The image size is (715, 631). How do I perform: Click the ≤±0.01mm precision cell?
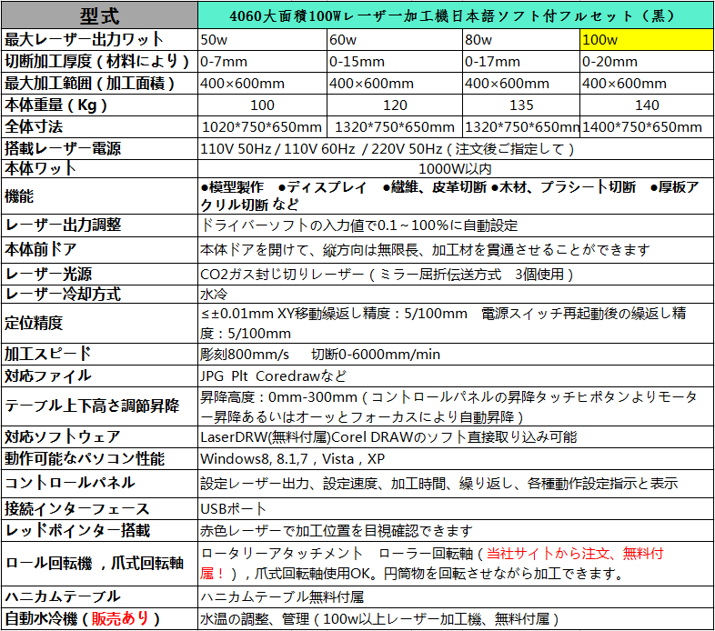point(456,324)
